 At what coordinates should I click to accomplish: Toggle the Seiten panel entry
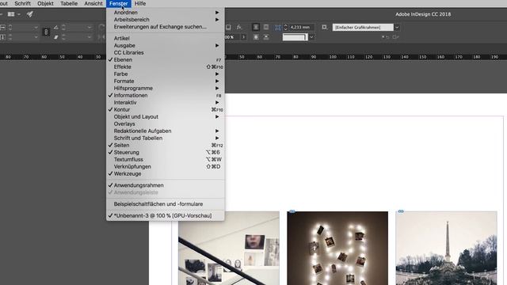point(166,145)
